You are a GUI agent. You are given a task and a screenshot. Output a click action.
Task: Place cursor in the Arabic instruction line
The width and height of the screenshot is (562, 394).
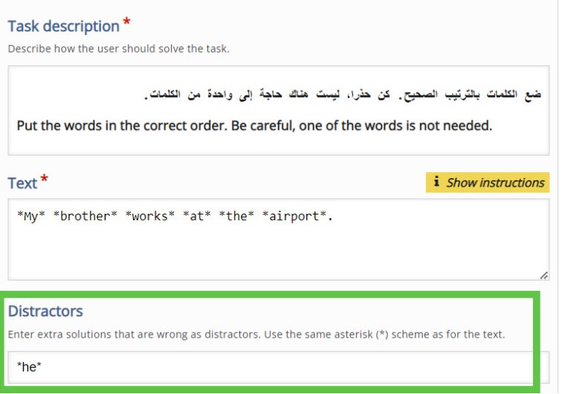(342, 96)
